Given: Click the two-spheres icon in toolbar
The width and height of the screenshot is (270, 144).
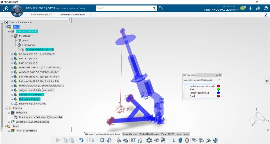Looking at the screenshot, I should [x=125, y=140].
